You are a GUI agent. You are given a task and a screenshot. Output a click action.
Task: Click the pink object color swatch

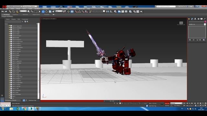tap(205, 22)
